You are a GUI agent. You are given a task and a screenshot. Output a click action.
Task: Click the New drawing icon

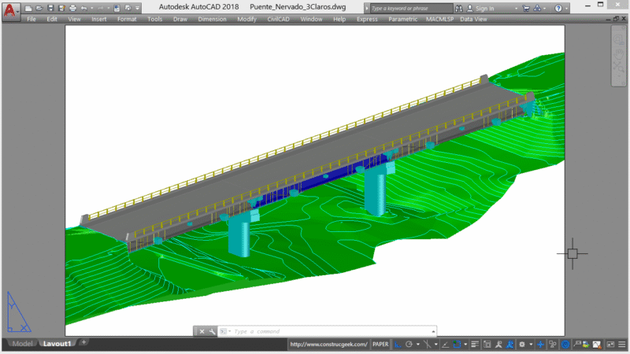(x=28, y=8)
